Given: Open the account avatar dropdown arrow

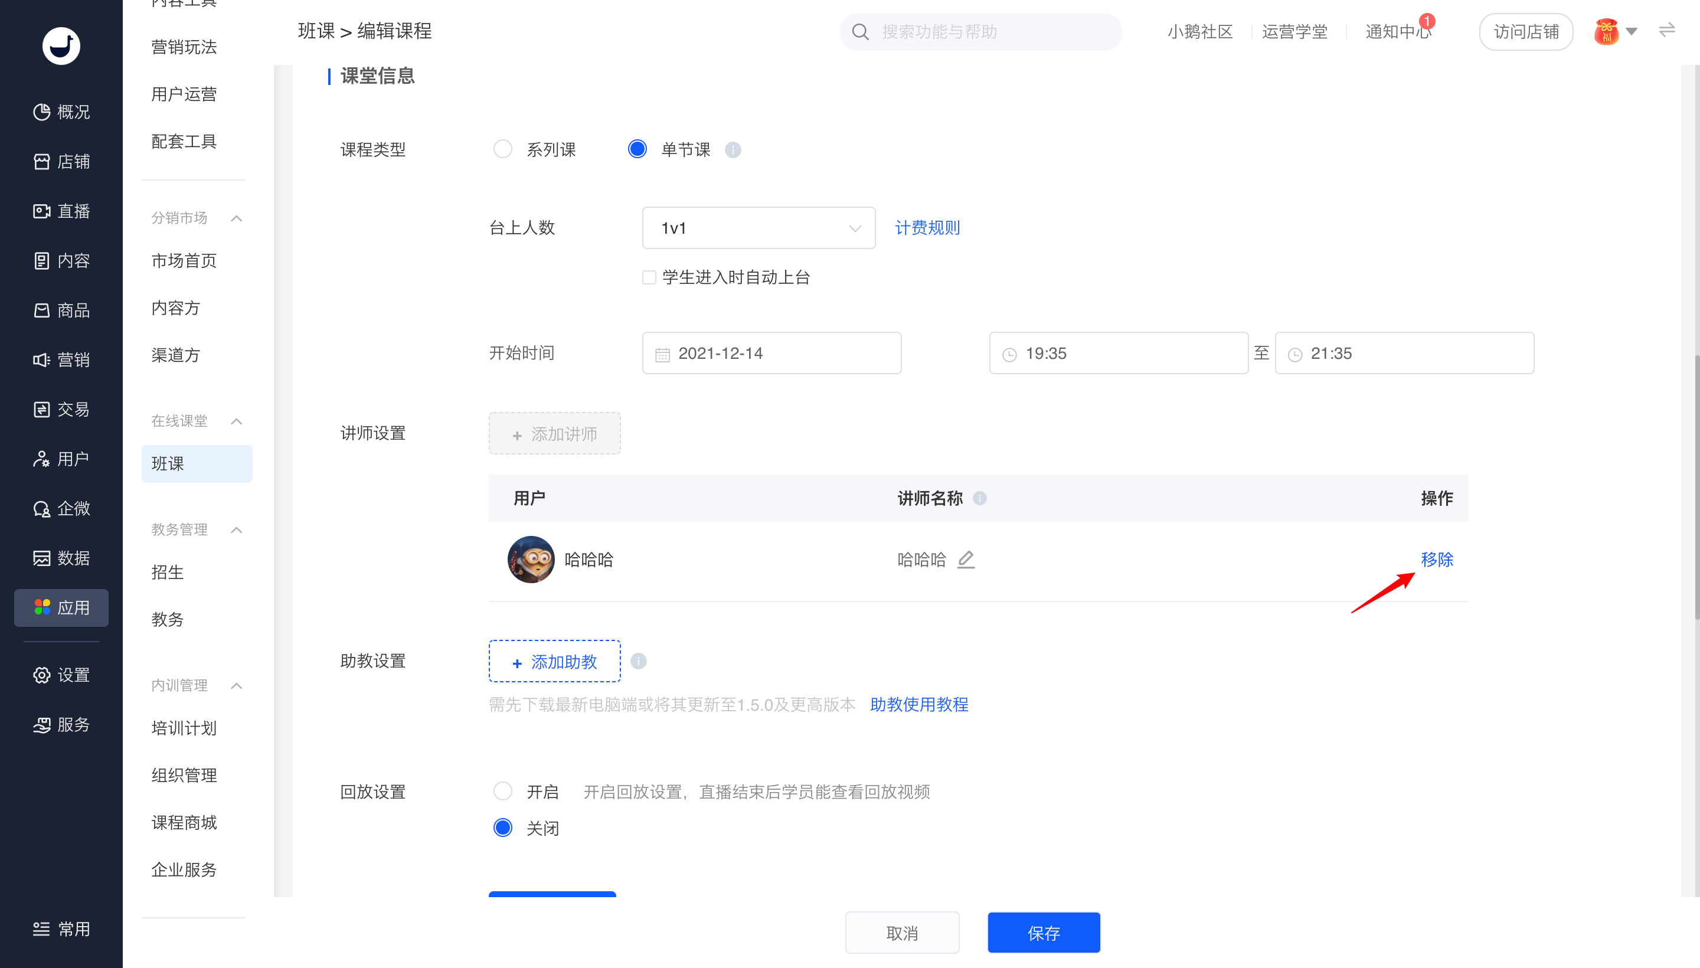Looking at the screenshot, I should tap(1631, 31).
